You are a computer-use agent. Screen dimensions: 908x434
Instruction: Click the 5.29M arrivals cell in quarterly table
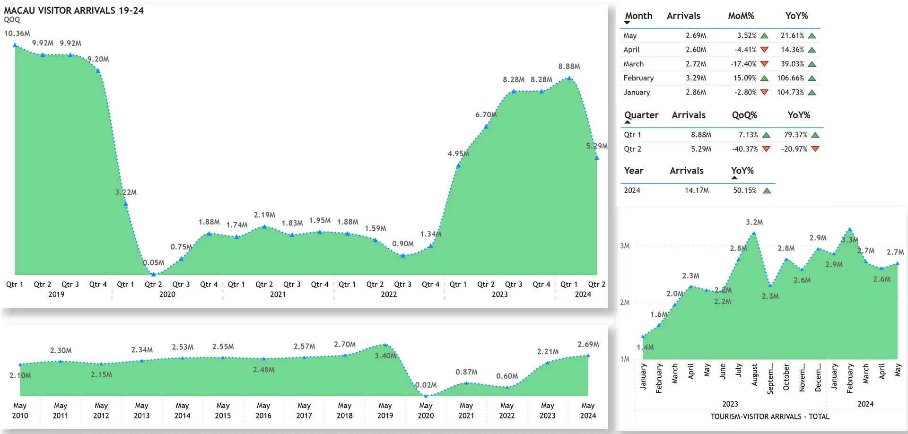coord(701,149)
